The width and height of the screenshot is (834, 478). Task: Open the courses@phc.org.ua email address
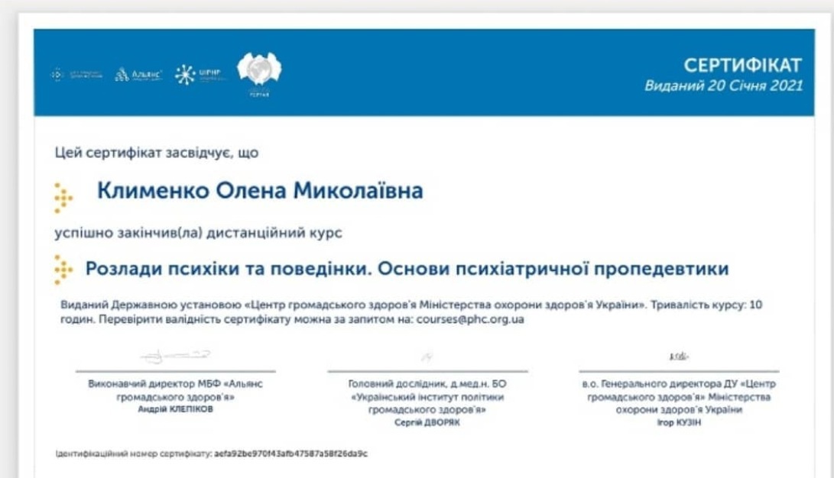click(x=469, y=319)
